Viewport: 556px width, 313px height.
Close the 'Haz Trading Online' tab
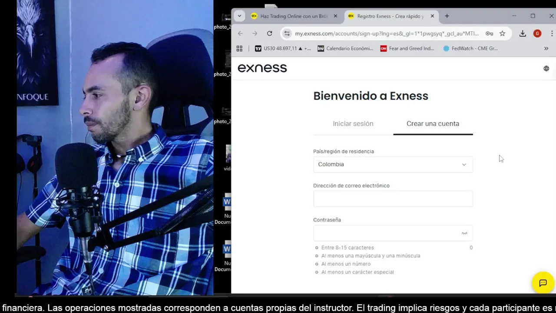(335, 16)
